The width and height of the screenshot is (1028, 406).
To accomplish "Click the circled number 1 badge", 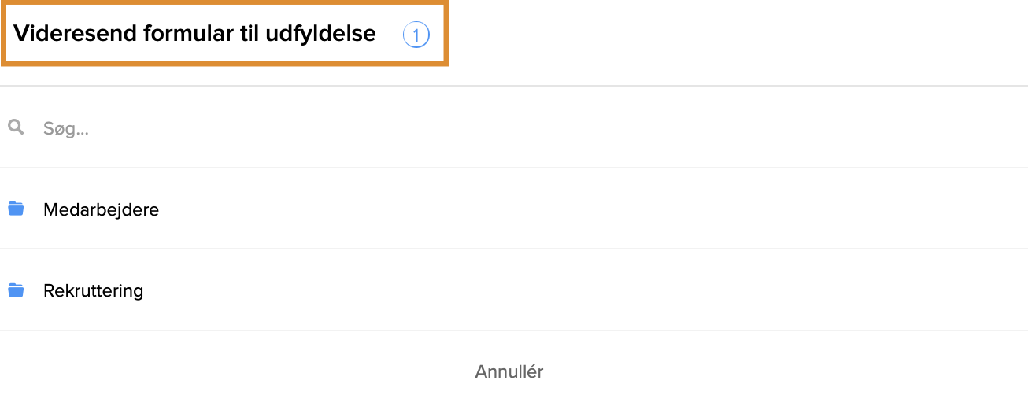I will tap(416, 35).
